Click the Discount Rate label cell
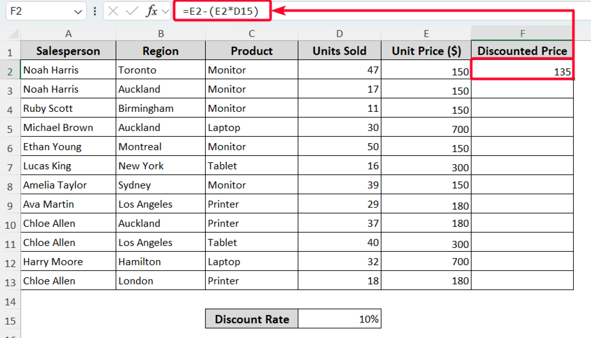The image size is (591, 338). click(x=251, y=319)
